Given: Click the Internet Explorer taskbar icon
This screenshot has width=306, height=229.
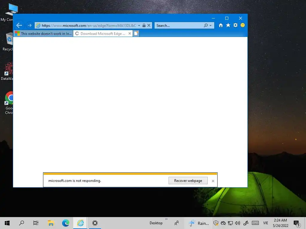Looking at the screenshot, I should click(x=80, y=223).
